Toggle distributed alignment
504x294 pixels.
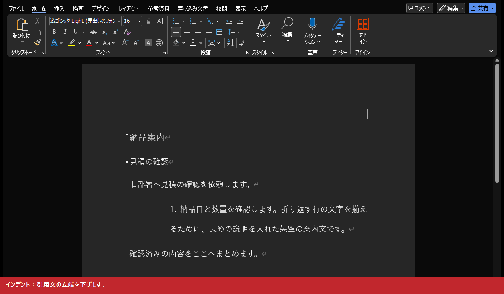pos(220,32)
